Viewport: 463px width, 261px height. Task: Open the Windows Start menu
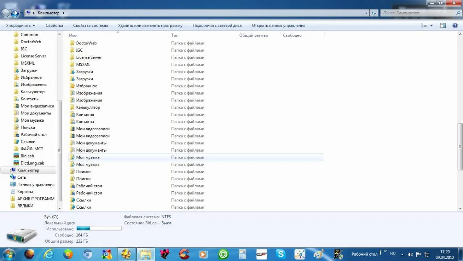pos(9,254)
